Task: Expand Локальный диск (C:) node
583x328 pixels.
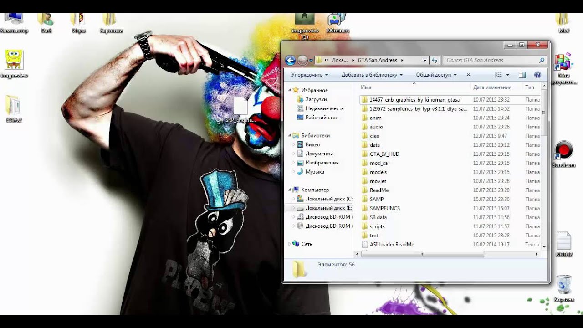Action: coord(294,199)
